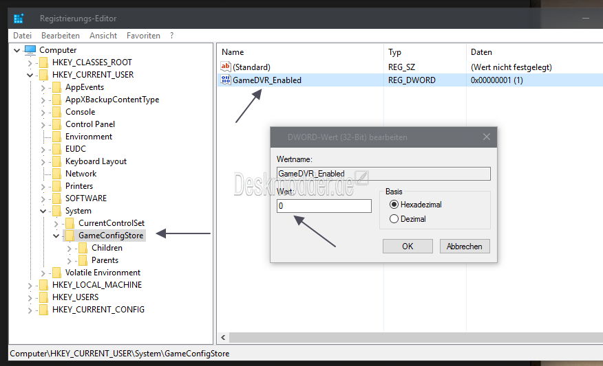
Task: Close the DWORD-Wert bearbeiten dialog
Action: (x=487, y=137)
